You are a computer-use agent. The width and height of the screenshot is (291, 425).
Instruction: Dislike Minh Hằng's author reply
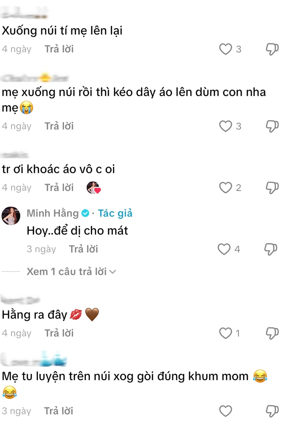tap(271, 249)
